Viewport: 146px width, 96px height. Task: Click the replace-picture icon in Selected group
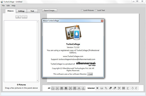(102, 88)
